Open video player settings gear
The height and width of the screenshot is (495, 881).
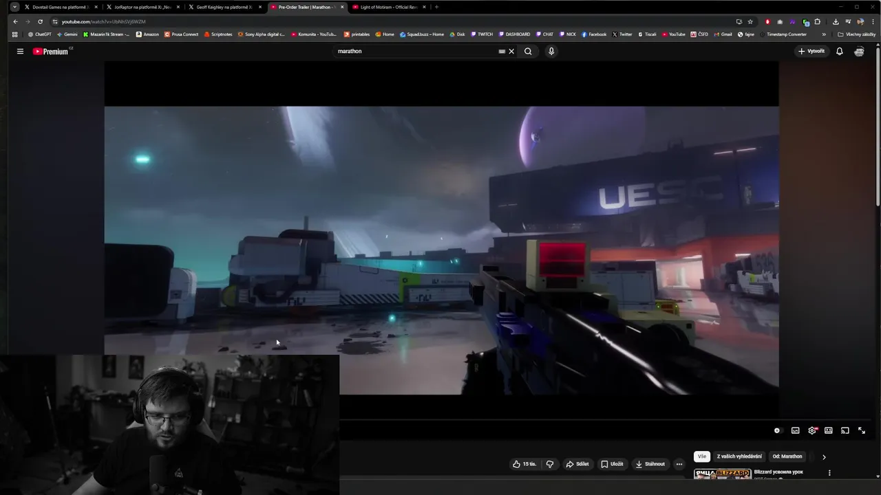point(812,431)
